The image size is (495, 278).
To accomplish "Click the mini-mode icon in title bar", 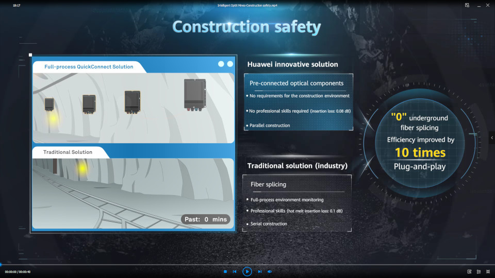I will 467,5.
